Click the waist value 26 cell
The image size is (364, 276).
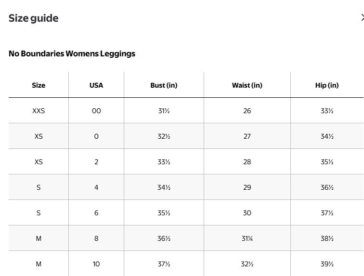coord(247,111)
